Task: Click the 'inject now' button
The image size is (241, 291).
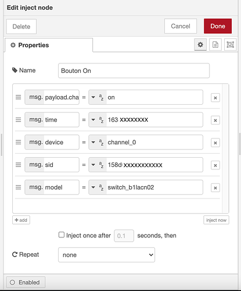Action: (x=216, y=220)
